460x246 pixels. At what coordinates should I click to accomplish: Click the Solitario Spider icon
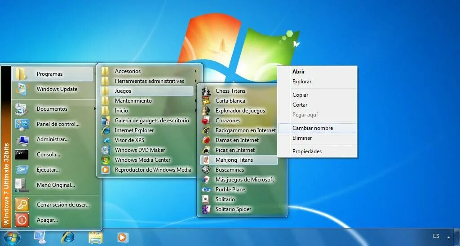click(206, 209)
